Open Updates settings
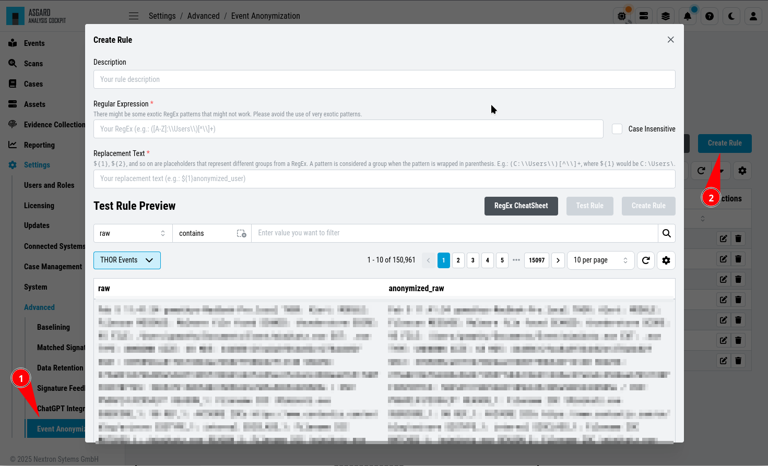The width and height of the screenshot is (768, 466). coord(37,225)
